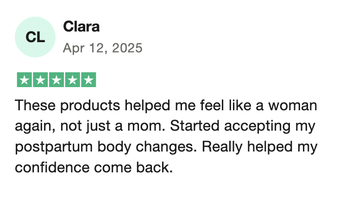Click the fifth rating star
339x215 pixels.
click(x=88, y=80)
